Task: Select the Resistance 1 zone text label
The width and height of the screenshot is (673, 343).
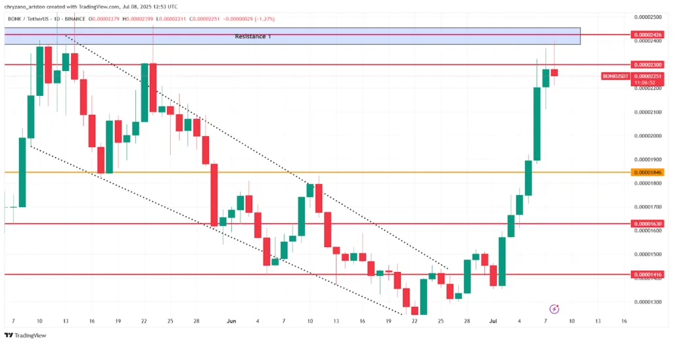Action: (x=253, y=37)
